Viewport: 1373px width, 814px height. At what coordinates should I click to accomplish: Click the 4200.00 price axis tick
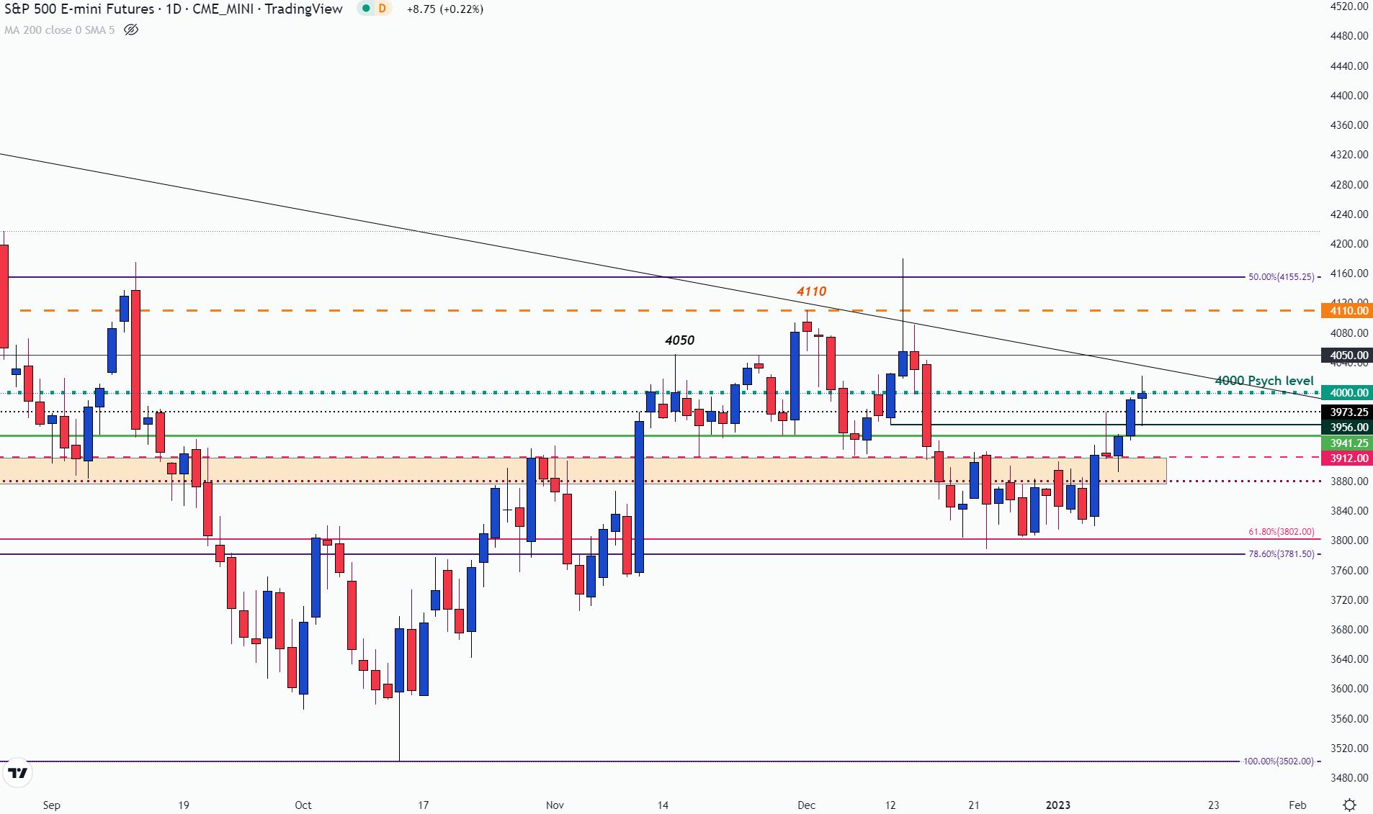click(1349, 244)
